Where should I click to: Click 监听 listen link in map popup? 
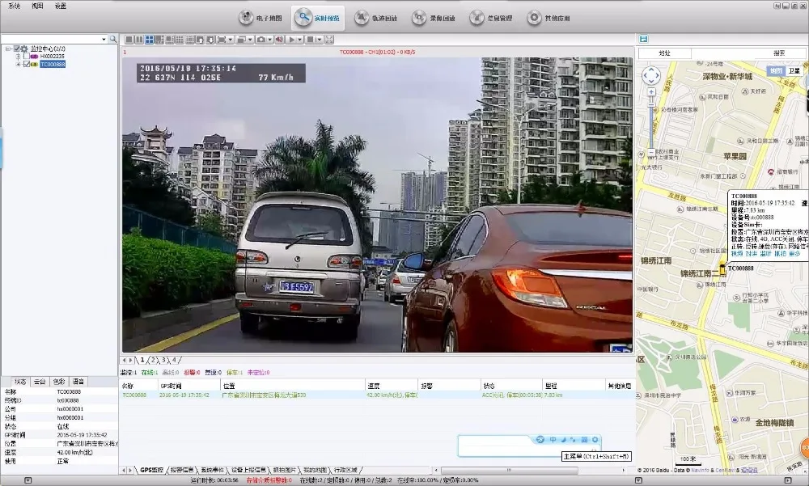pos(765,254)
